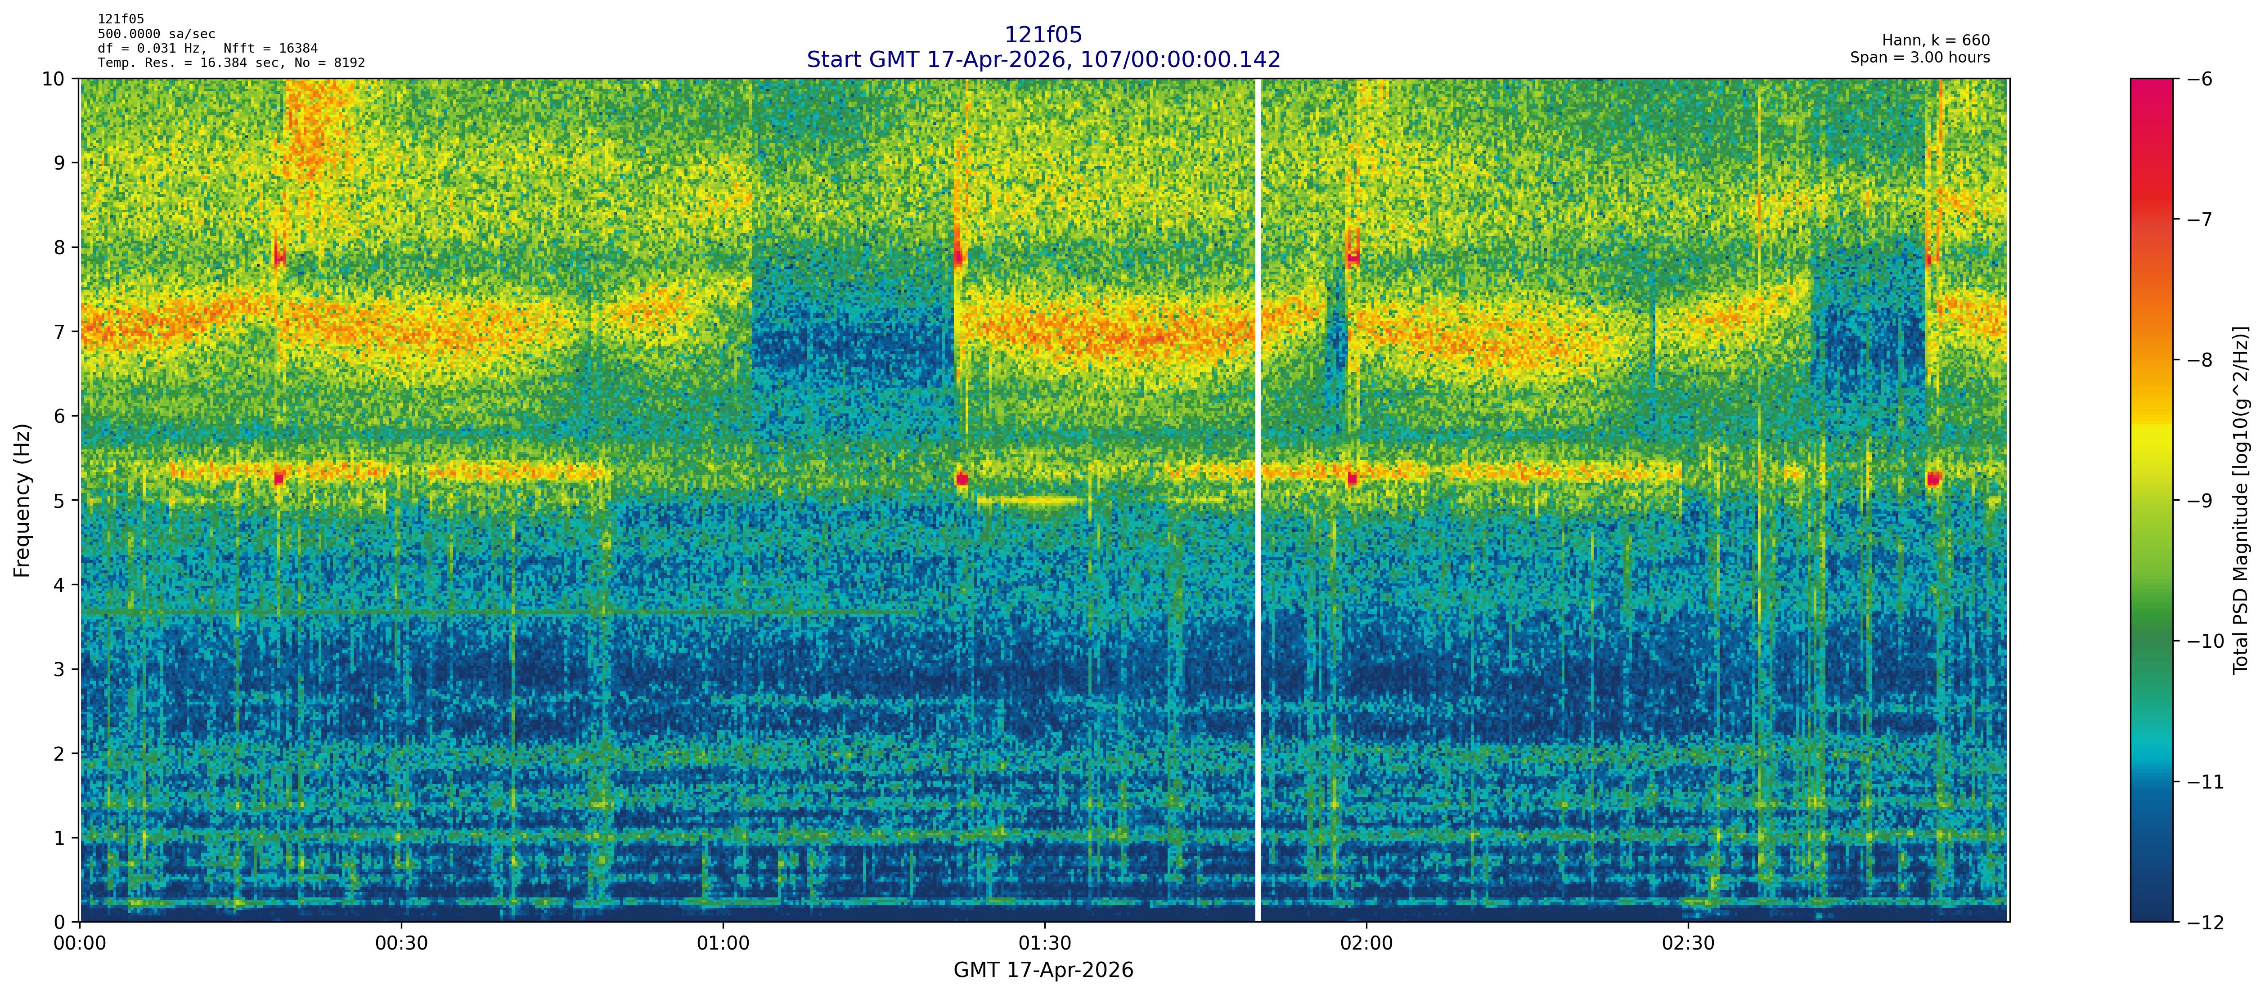
Task: Click the 00:30 time tick label
Action: 402,944
